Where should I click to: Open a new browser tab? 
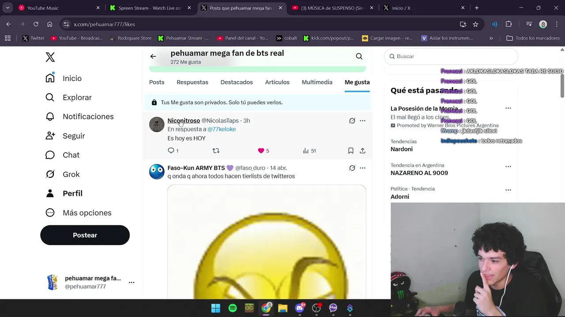(x=477, y=8)
